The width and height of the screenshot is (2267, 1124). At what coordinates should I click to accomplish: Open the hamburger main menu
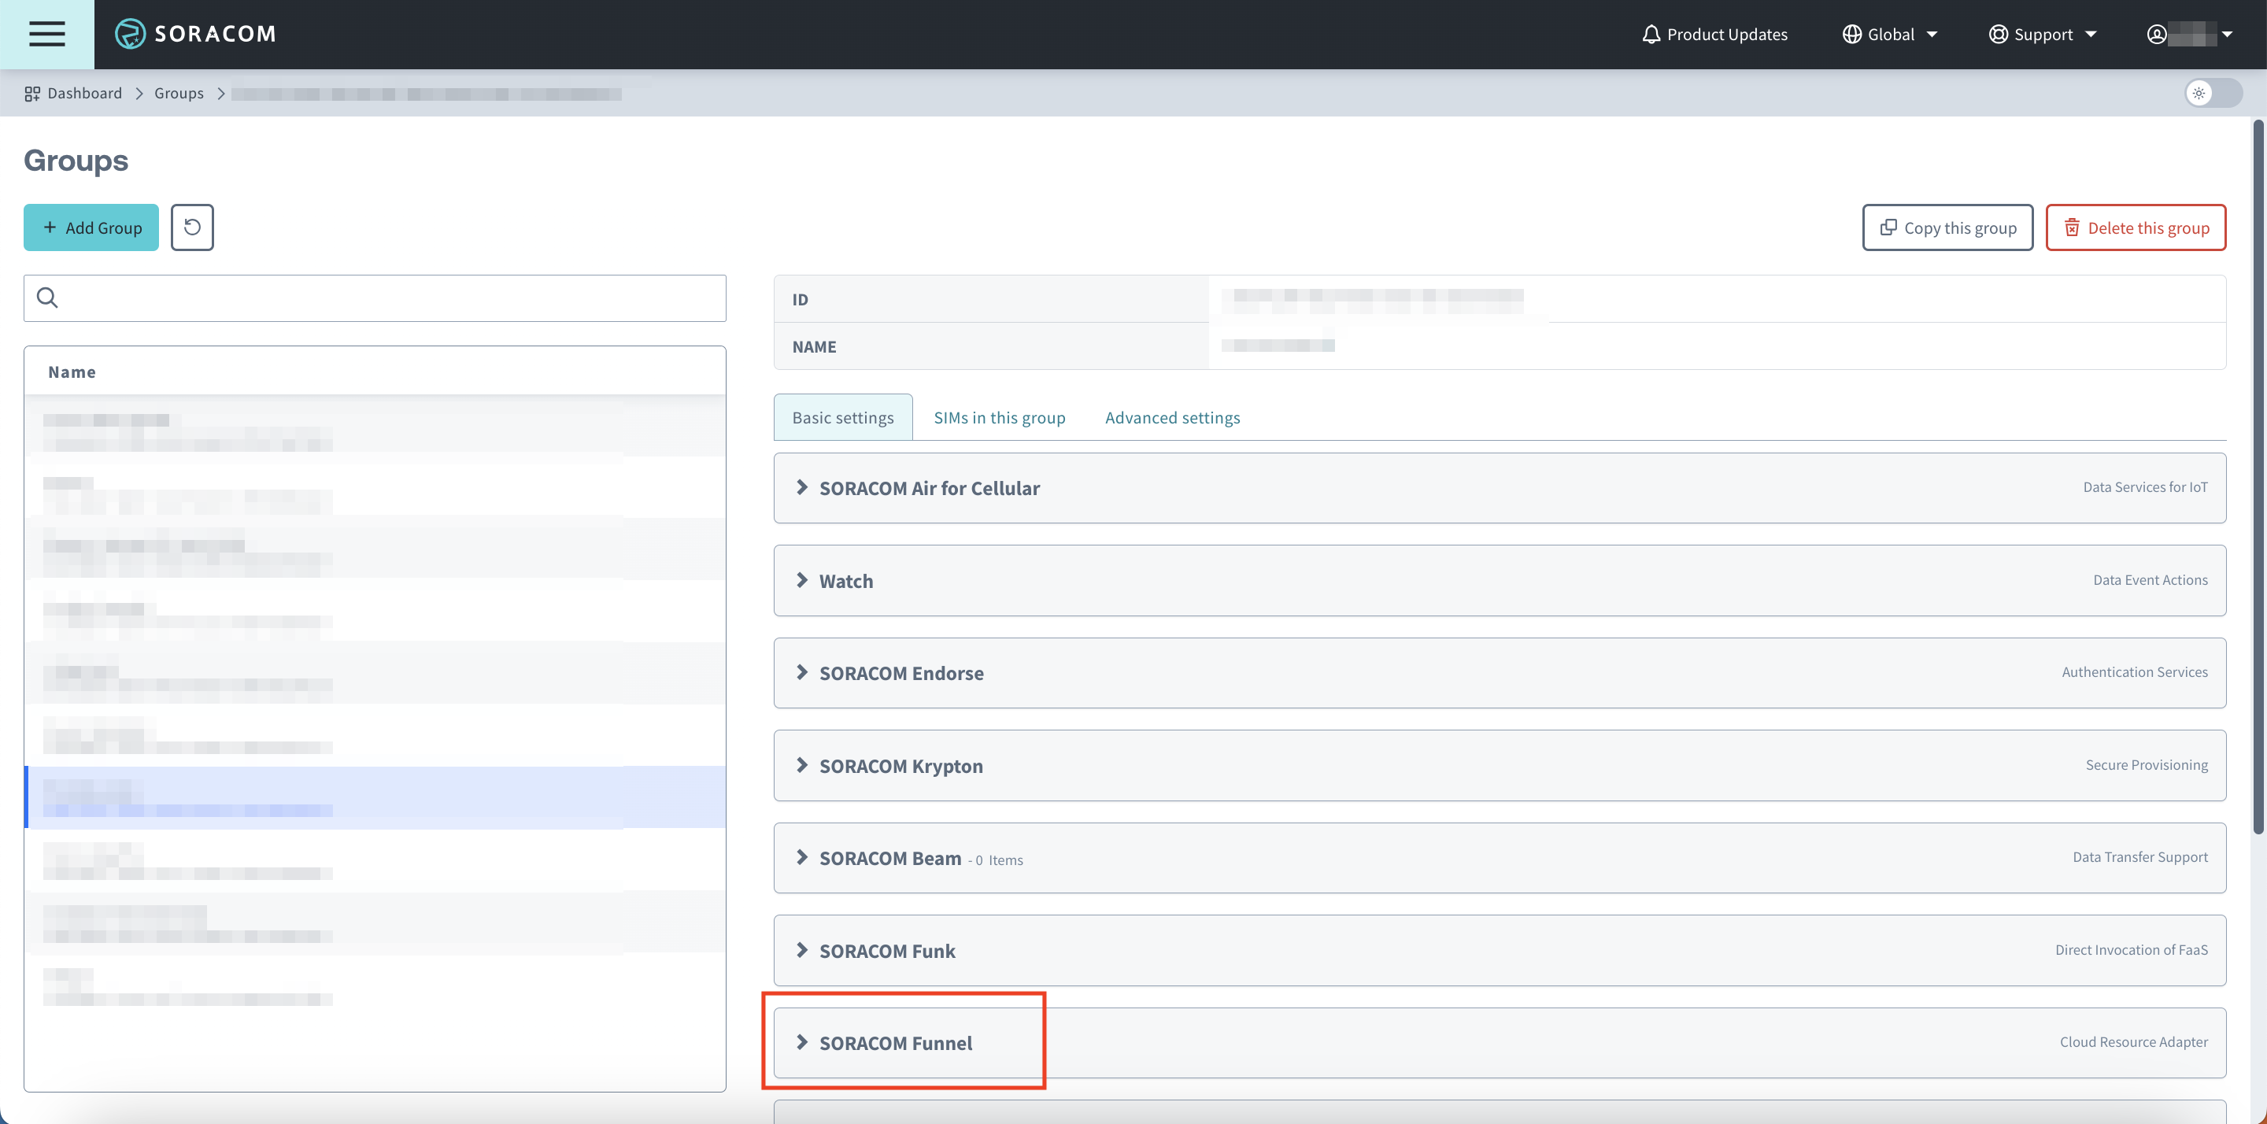46,35
